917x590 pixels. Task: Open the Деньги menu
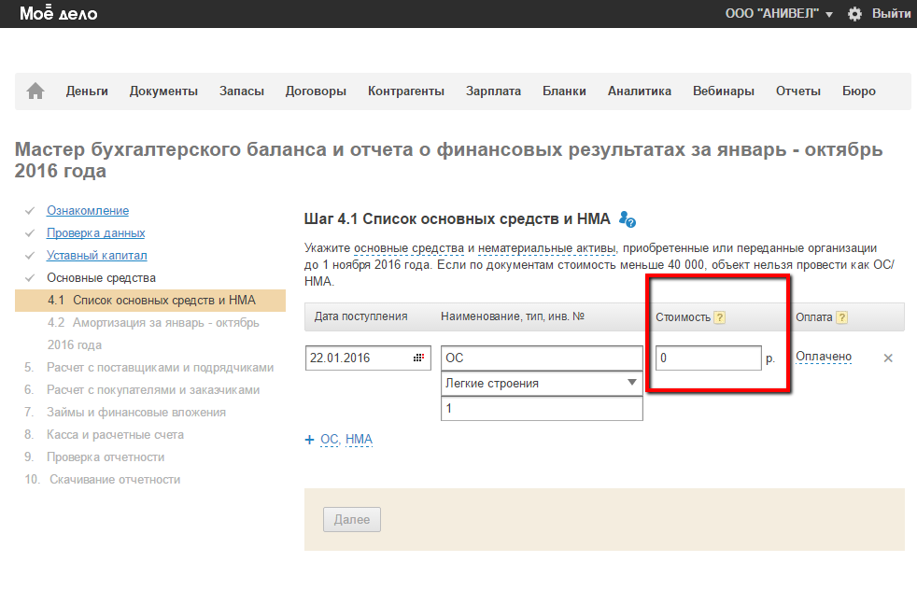tap(87, 91)
